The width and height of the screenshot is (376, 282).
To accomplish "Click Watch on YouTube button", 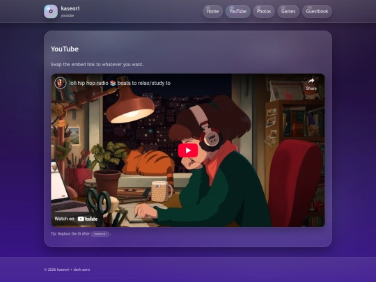I will (x=76, y=219).
